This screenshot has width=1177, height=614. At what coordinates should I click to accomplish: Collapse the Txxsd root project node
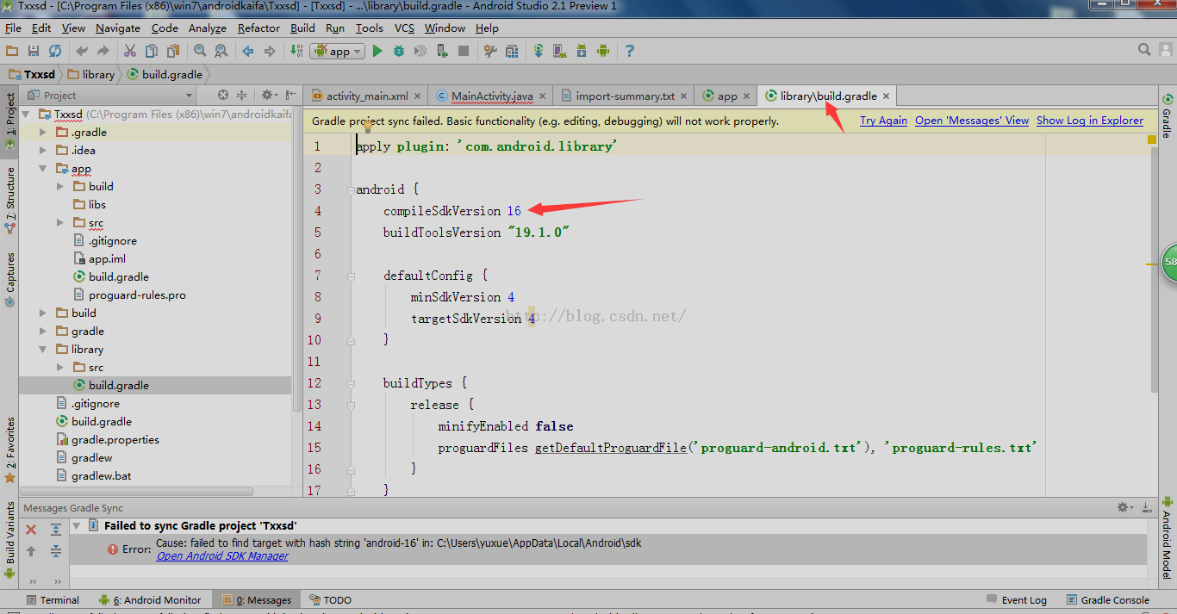pos(26,115)
